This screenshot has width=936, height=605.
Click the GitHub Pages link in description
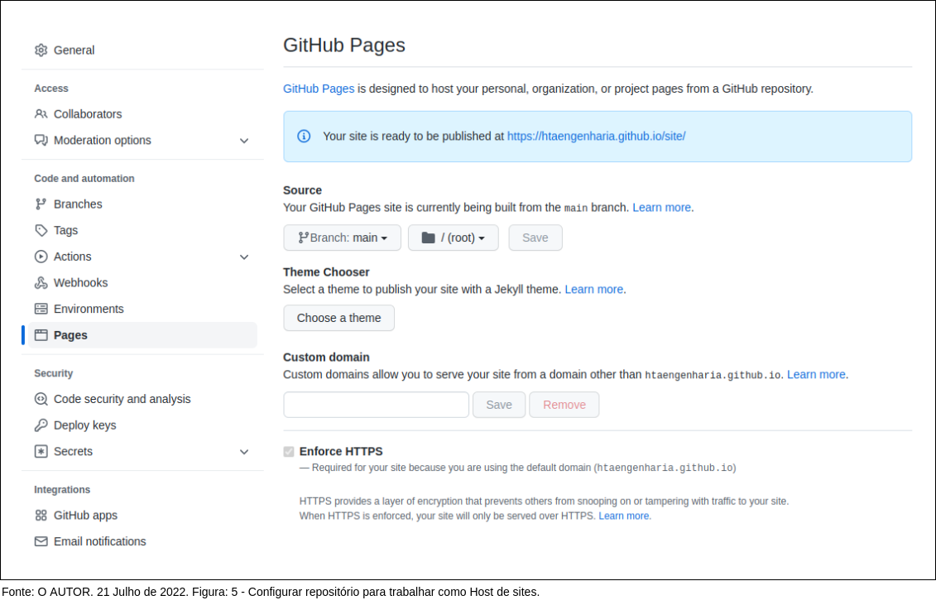pyautogui.click(x=318, y=89)
